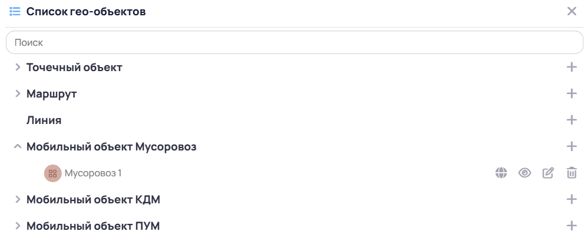Viewport: 588px width, 248px height.
Task: Expand the Мобильный объект КДМ group
Action: point(17,199)
